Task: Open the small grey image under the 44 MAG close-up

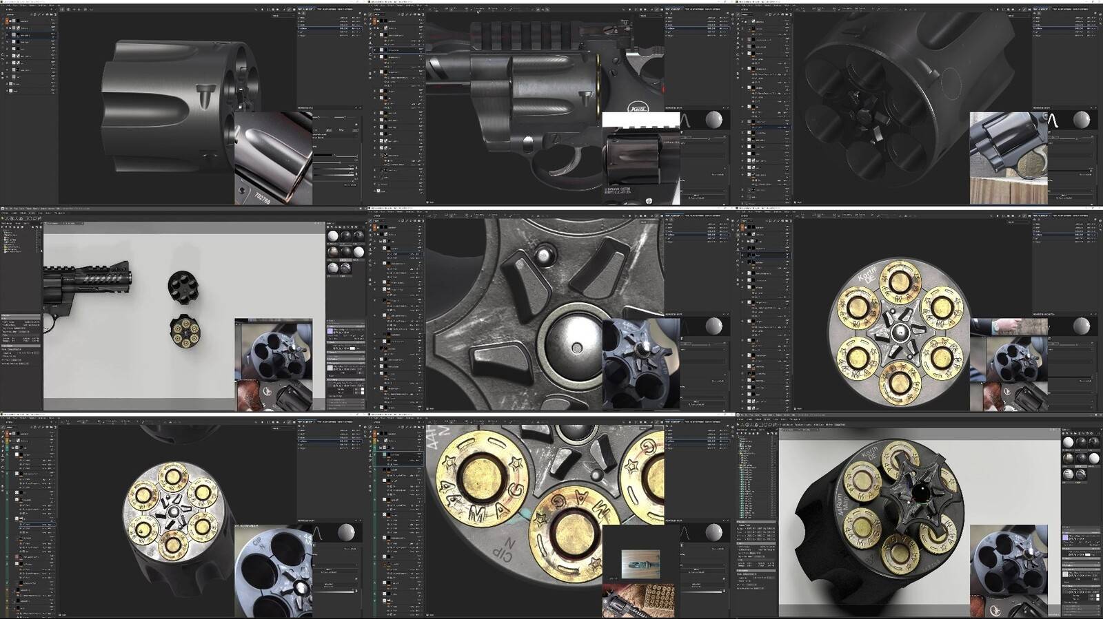Action: click(640, 564)
